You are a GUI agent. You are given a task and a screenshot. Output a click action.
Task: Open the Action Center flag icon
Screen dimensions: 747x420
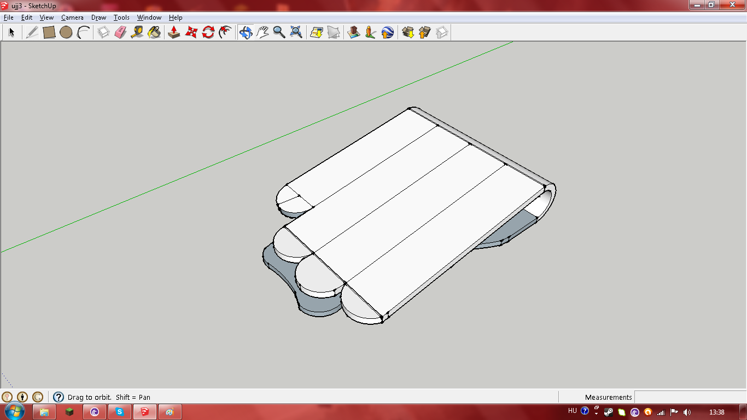[674, 412]
